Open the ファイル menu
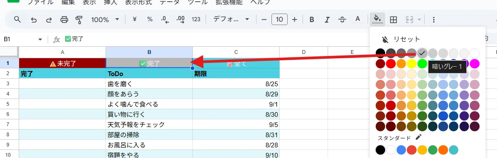The width and height of the screenshot is (497, 158). point(40,2)
